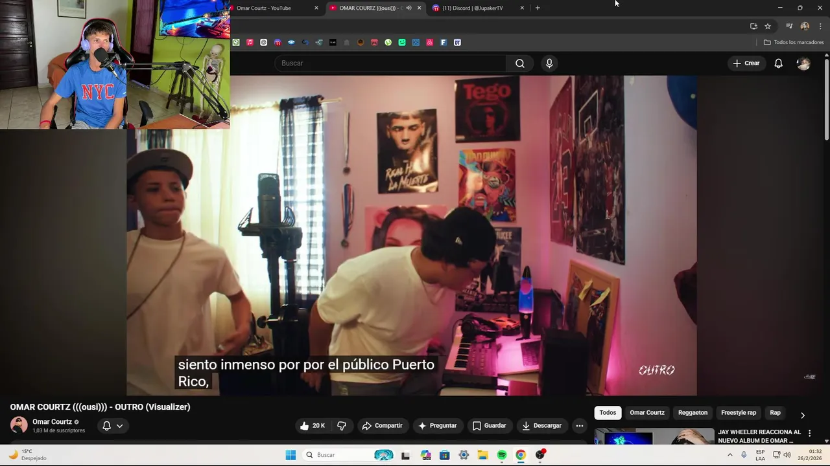Image resolution: width=830 pixels, height=466 pixels.
Task: Select the Rap filter chip
Action: point(775,413)
